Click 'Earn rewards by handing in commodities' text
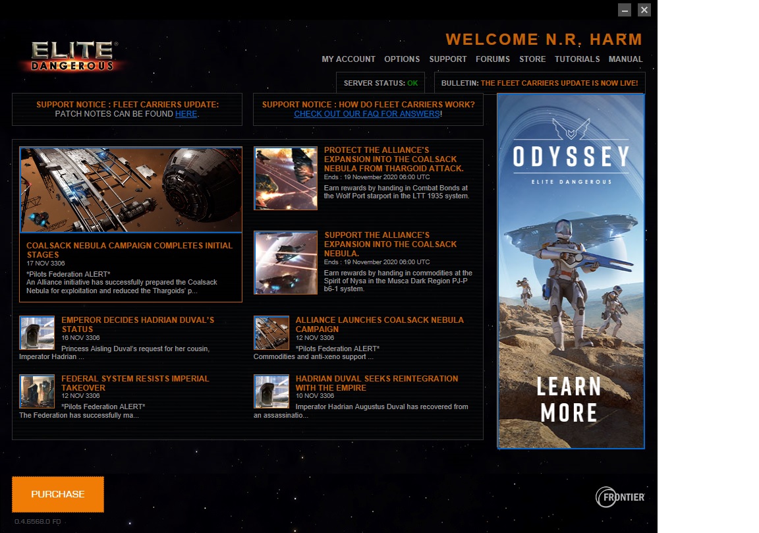 (x=398, y=281)
